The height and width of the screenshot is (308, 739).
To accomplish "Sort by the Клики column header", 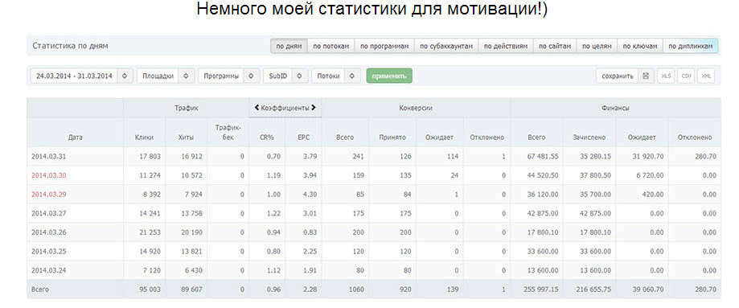I will tap(144, 138).
